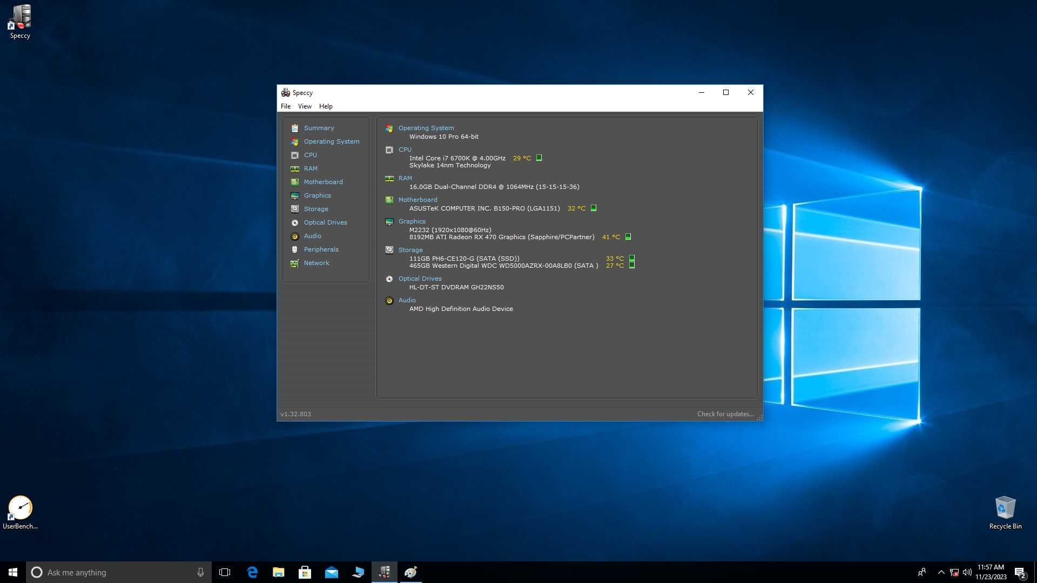The height and width of the screenshot is (583, 1037).
Task: Click the Motherboard temperature indicator square
Action: 594,208
